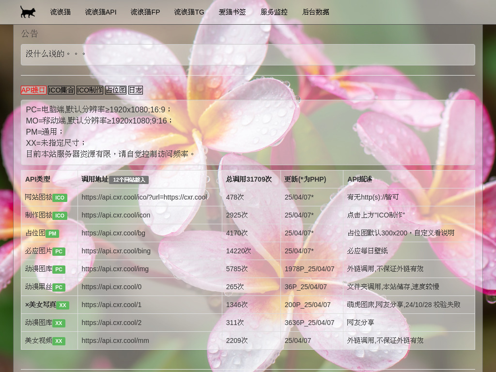The image size is (496, 372).
Task: Open the 流浪猫FP nav item
Action: (x=145, y=12)
